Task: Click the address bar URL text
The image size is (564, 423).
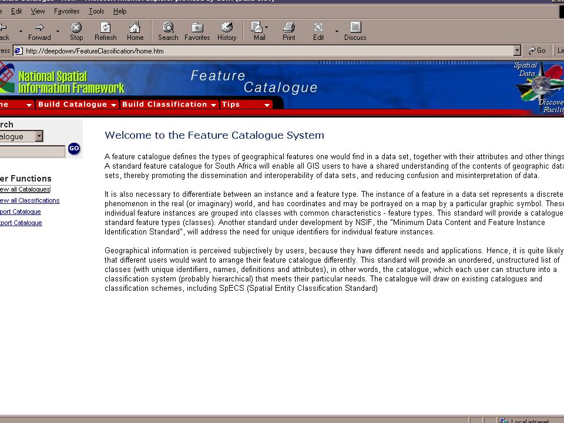Action: (95, 51)
